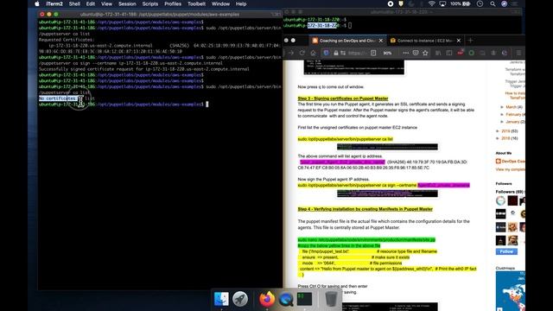Open the Firefox hamburger menu
Screen dimensions: 553x311
(518, 53)
